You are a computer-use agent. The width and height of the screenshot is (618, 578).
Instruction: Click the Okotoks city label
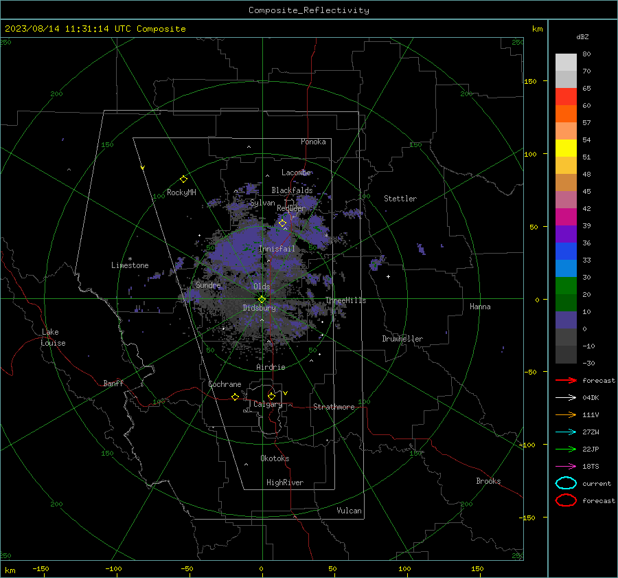275,458
